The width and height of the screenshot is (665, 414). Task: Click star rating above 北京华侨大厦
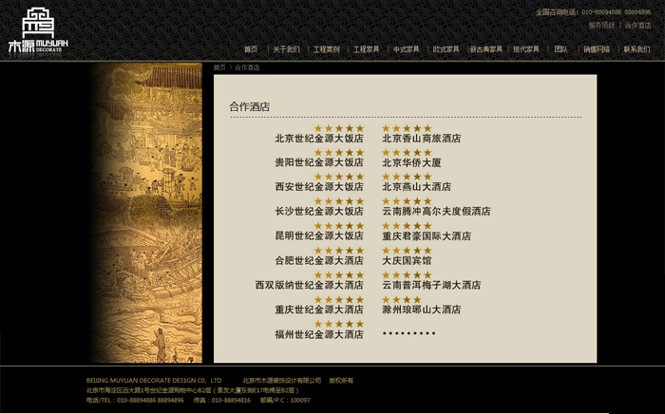coord(407,153)
